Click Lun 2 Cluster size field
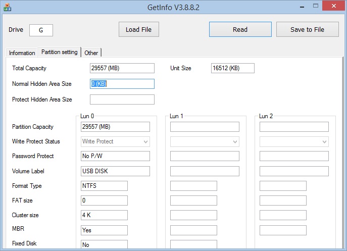The image size is (347, 251). [283, 215]
